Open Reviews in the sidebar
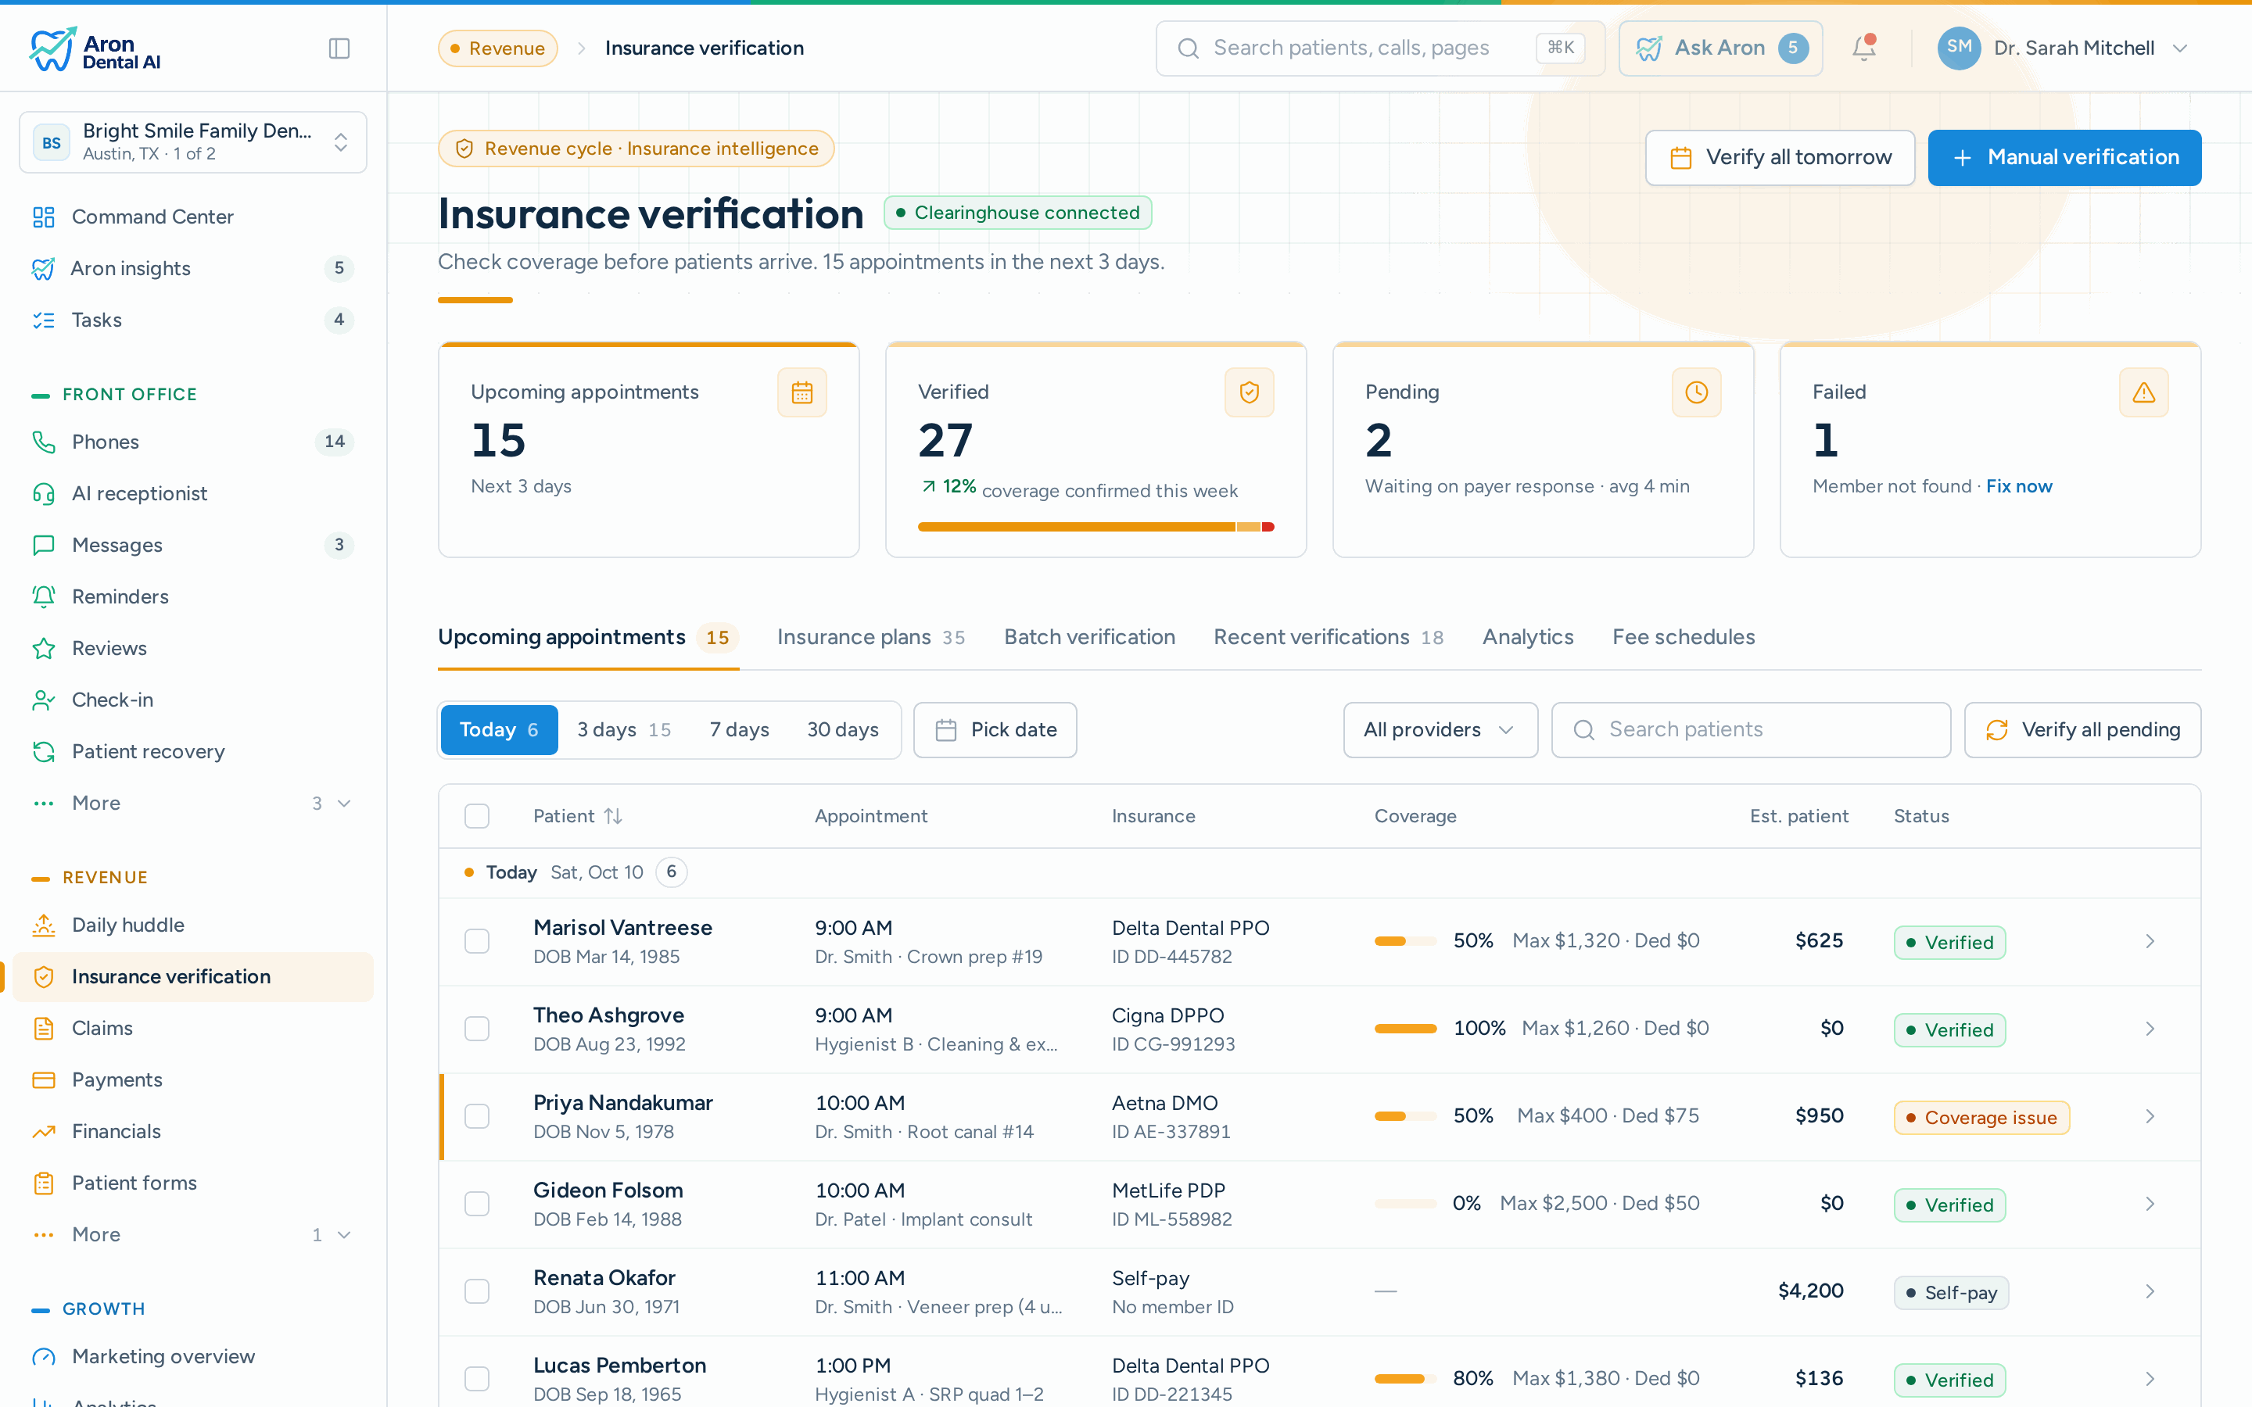This screenshot has height=1407, width=2252. tap(194, 649)
